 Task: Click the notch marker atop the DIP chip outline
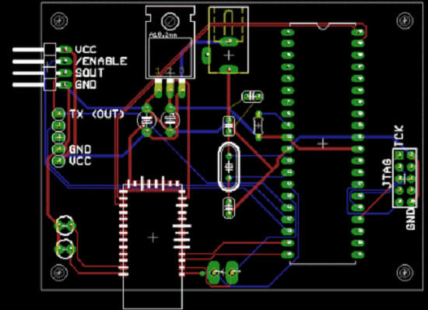[323, 26]
